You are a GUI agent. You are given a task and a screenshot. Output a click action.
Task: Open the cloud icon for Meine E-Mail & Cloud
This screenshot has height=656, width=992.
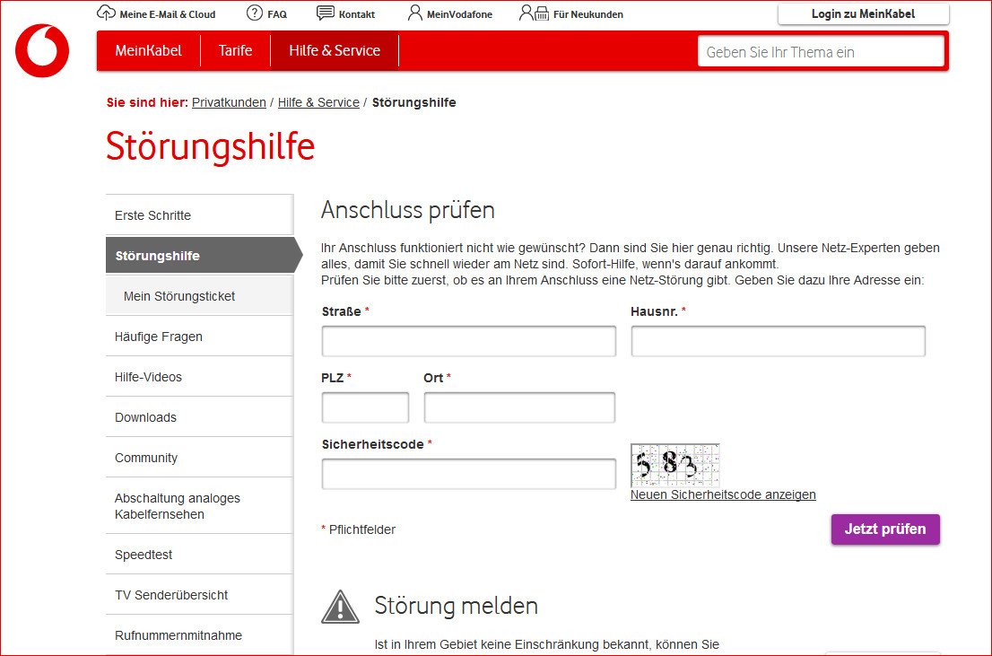(x=106, y=13)
